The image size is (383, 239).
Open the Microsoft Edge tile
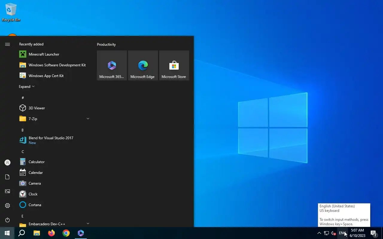tap(143, 65)
